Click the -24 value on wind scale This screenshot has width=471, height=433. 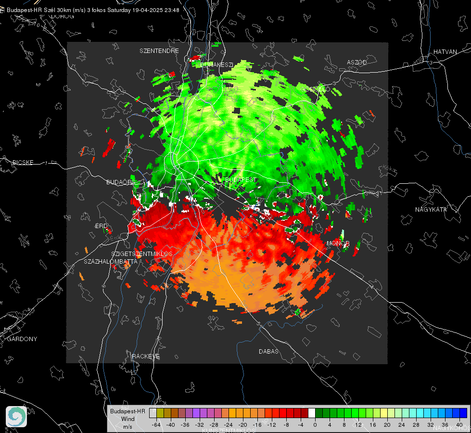[228, 425]
